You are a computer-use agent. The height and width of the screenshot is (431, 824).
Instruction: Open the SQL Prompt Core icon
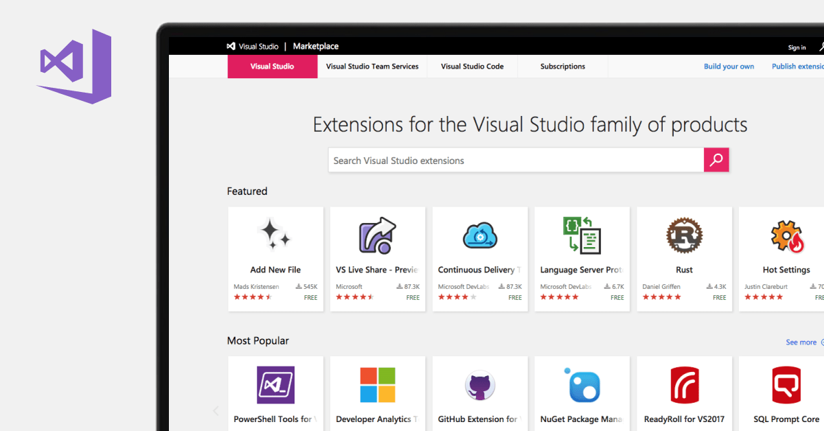click(786, 385)
